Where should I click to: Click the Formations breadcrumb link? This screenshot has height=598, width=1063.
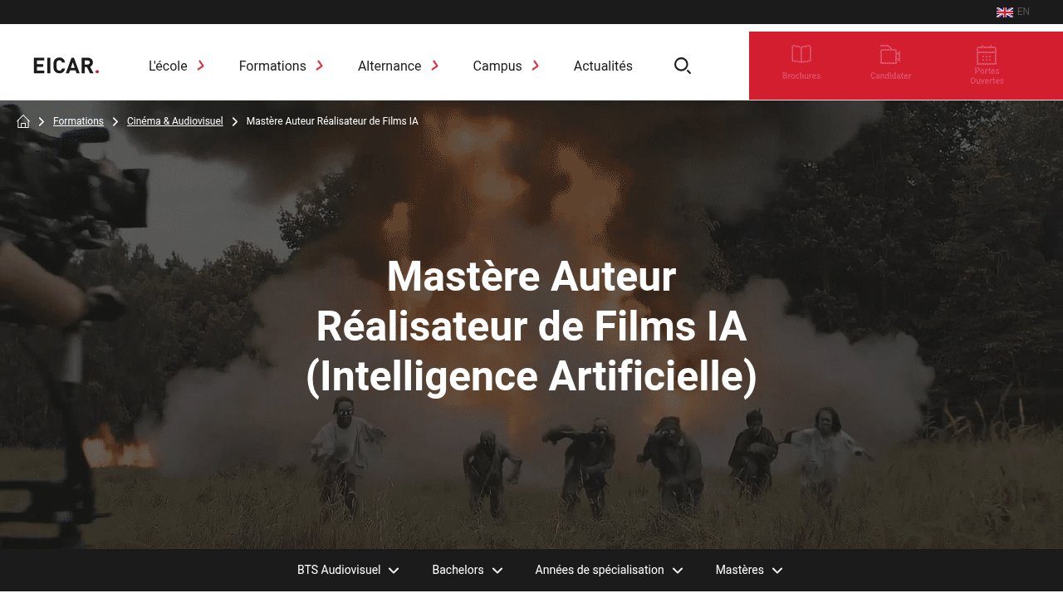[78, 121]
